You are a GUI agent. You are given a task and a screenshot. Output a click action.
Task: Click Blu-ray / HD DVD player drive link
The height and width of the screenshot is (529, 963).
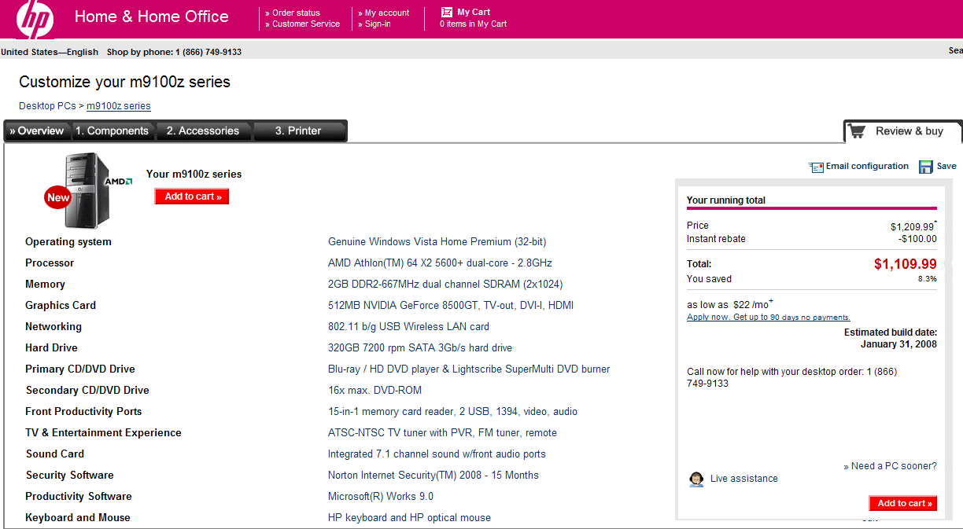[x=469, y=369]
